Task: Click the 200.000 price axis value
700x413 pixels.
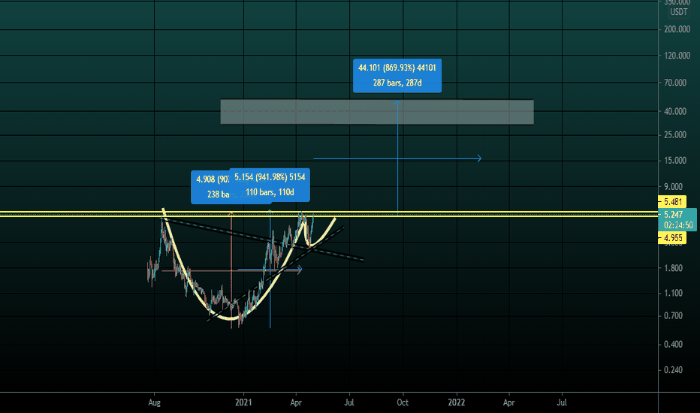Action: 677,29
